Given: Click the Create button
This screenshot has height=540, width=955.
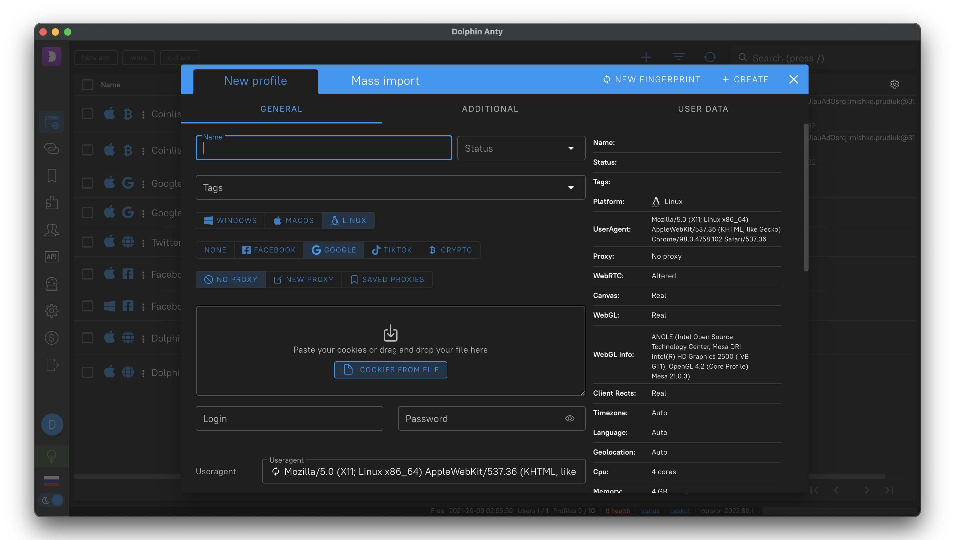Looking at the screenshot, I should [745, 79].
